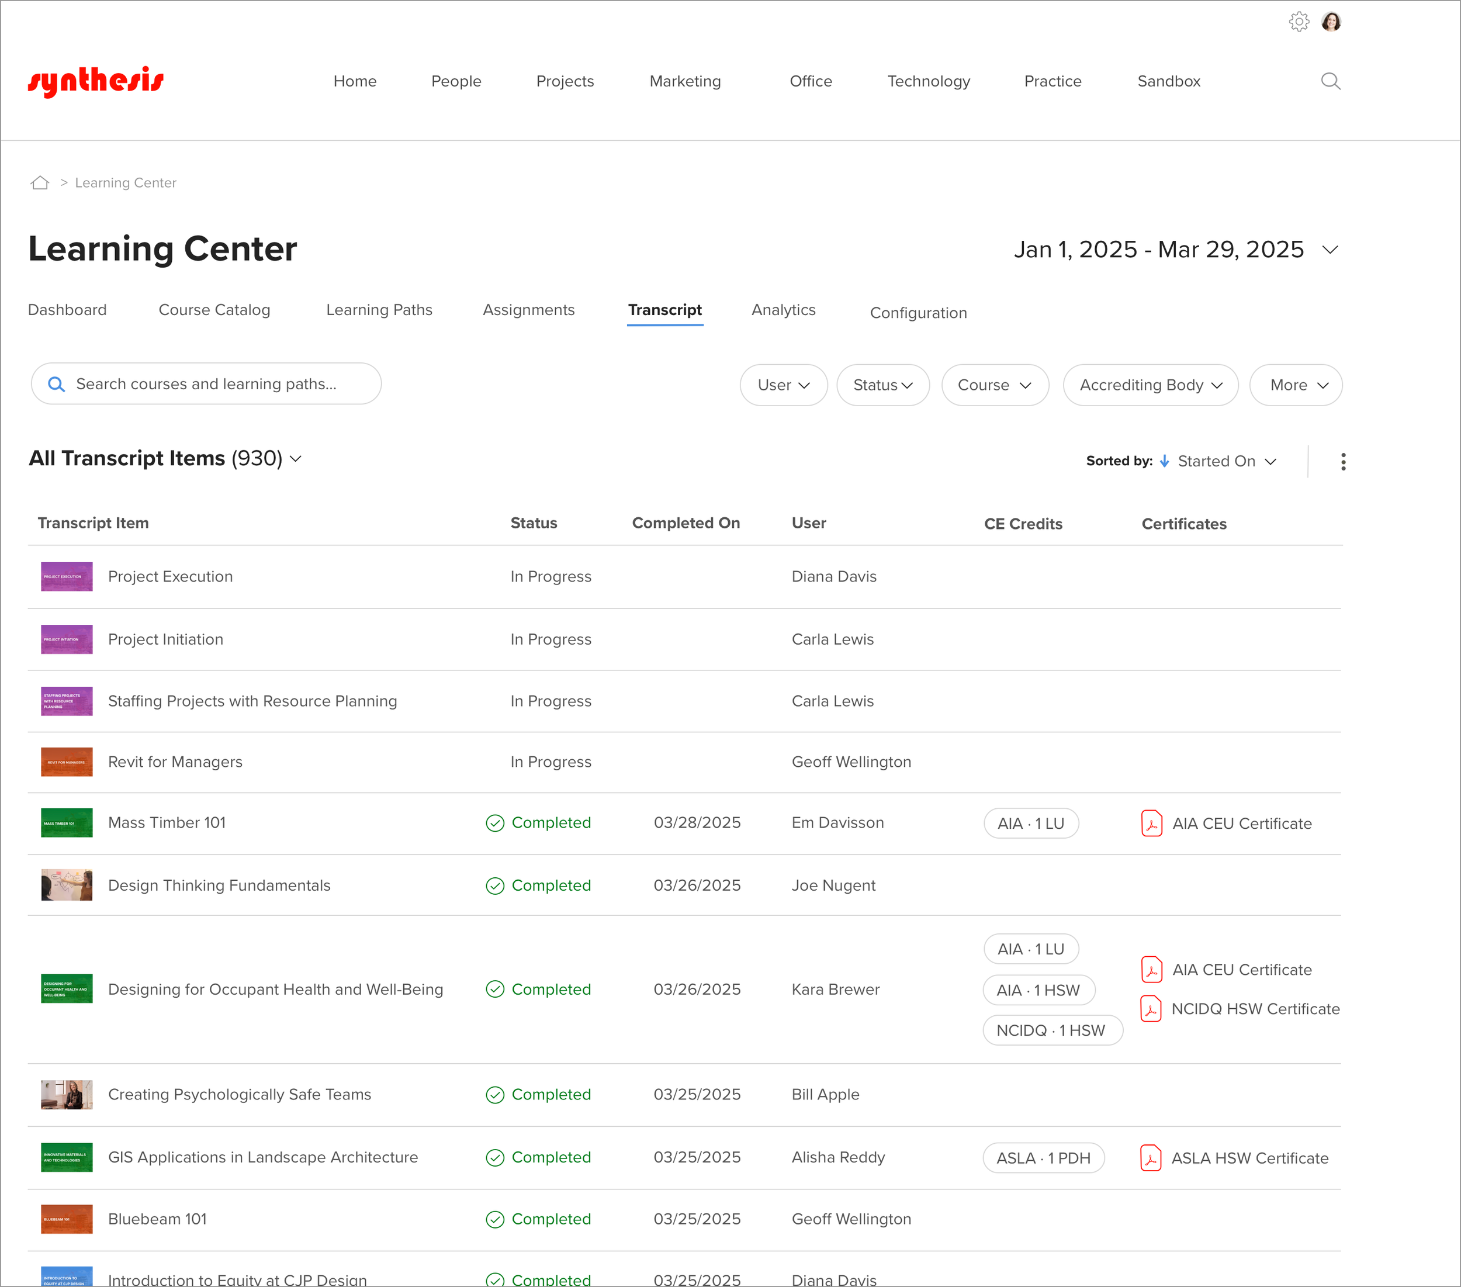Click the magnifier search icon in navigation

click(1330, 81)
